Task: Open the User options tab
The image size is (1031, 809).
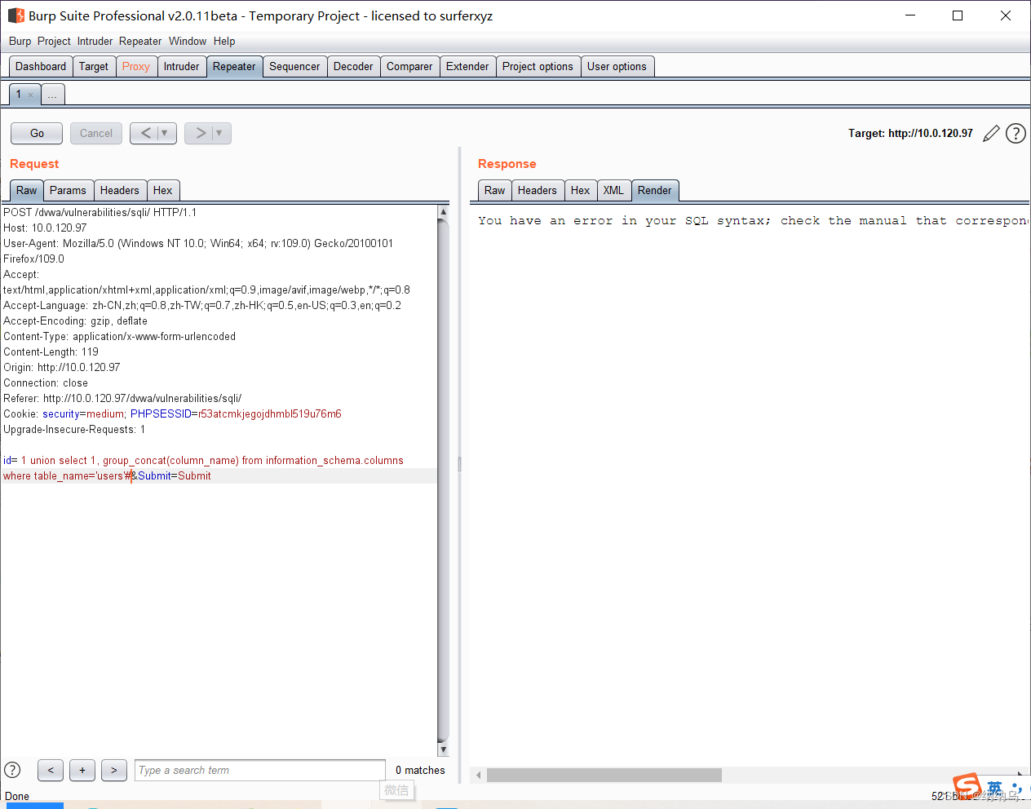Action: pyautogui.click(x=617, y=67)
